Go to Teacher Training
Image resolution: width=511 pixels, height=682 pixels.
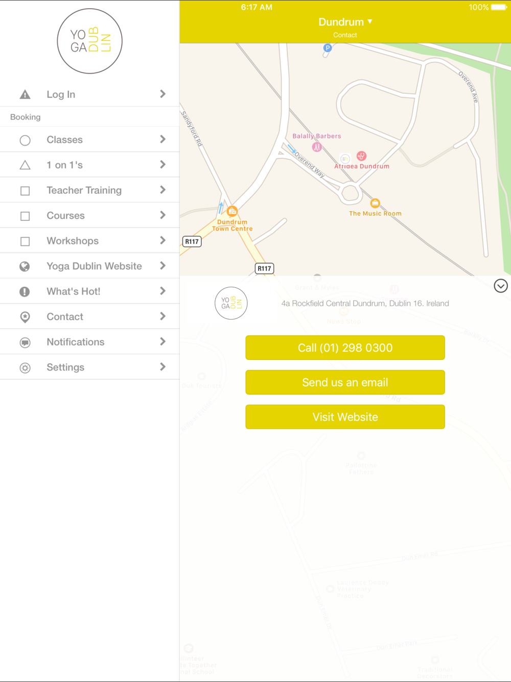(x=89, y=190)
